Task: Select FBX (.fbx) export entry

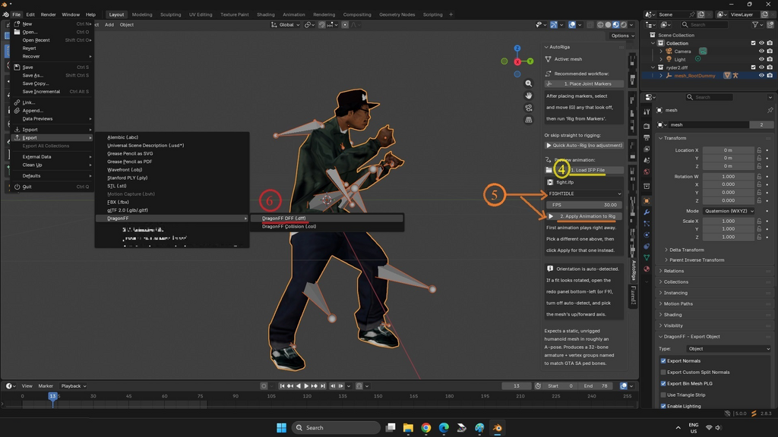Action: coord(172,202)
